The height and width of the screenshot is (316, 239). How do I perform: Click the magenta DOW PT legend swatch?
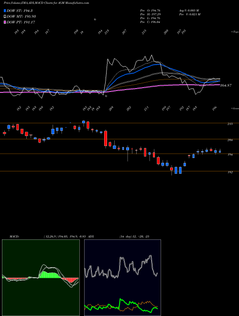(x=5, y=22)
